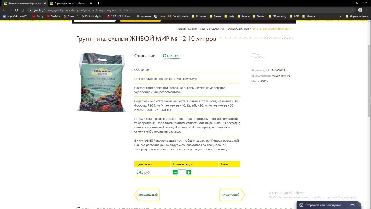The width and height of the screenshot is (371, 209).
Task: Open the 'Другие закладки' folder
Action: click(357, 16)
